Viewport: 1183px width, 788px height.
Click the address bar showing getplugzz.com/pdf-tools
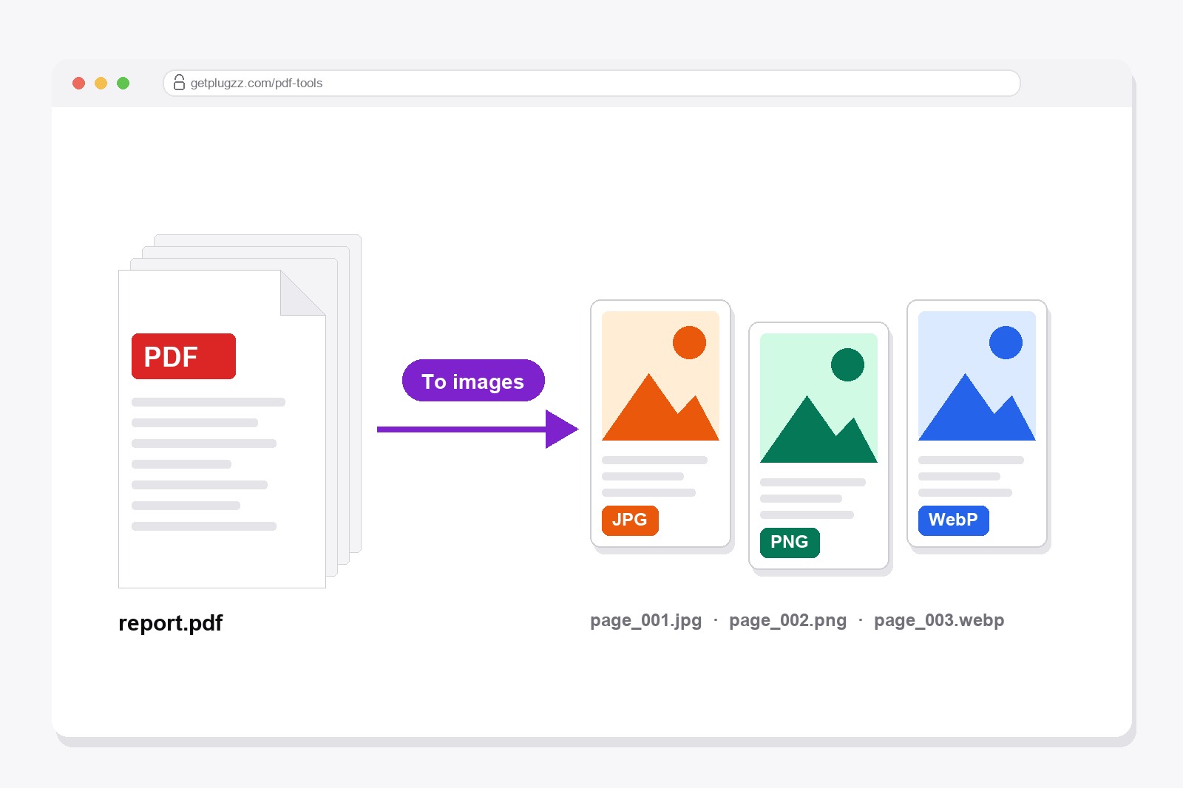point(591,83)
